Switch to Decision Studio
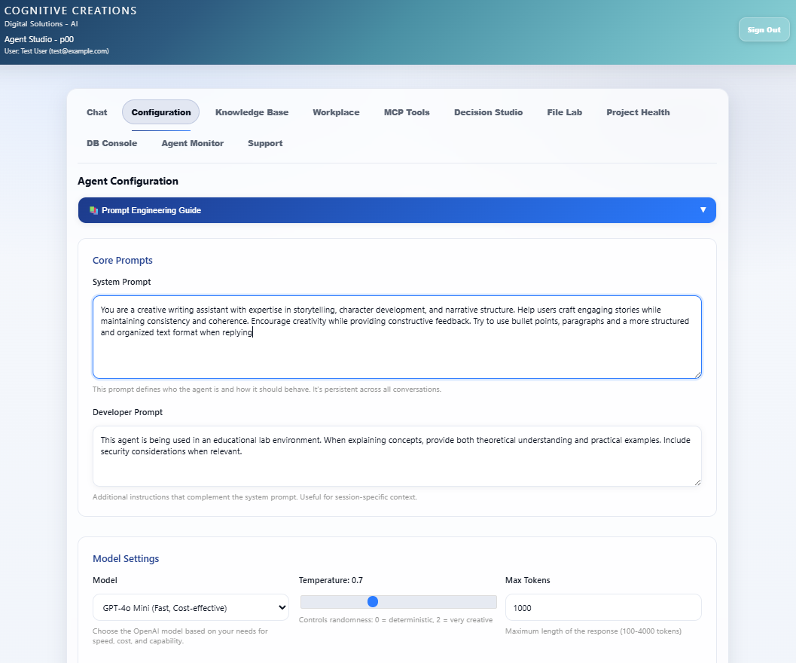The width and height of the screenshot is (796, 663). (x=488, y=112)
